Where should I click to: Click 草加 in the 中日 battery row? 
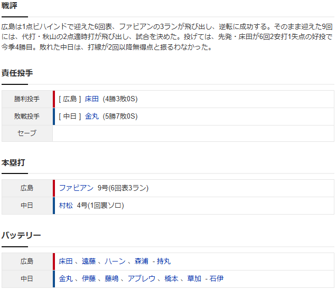194,278
